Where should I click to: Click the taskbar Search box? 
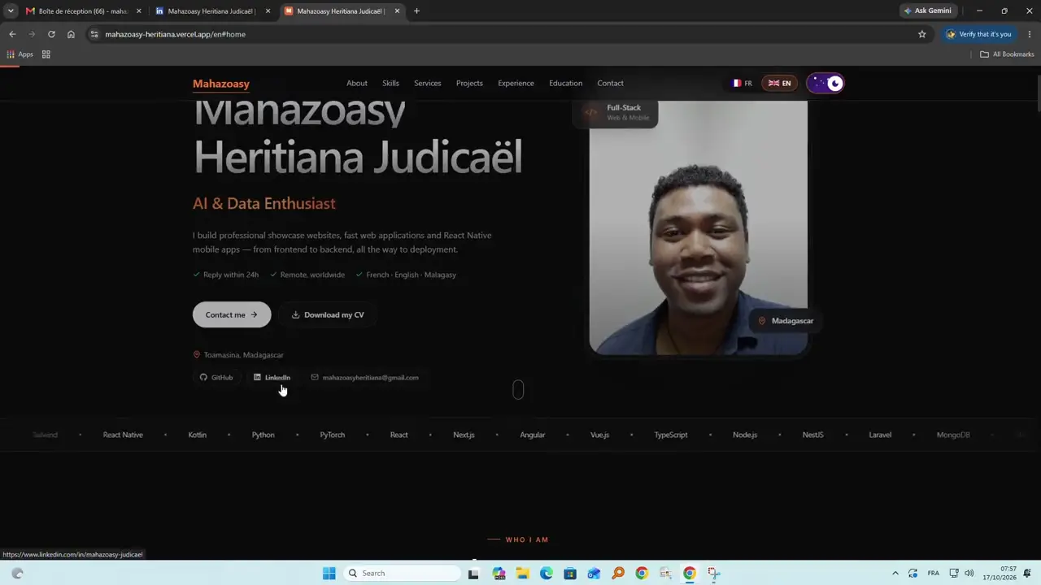[402, 573]
